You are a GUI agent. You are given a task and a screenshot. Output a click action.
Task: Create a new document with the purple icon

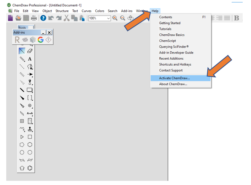10,18
